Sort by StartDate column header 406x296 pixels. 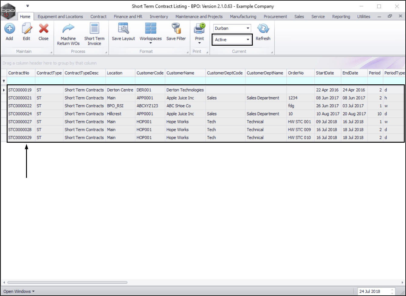(x=328, y=73)
